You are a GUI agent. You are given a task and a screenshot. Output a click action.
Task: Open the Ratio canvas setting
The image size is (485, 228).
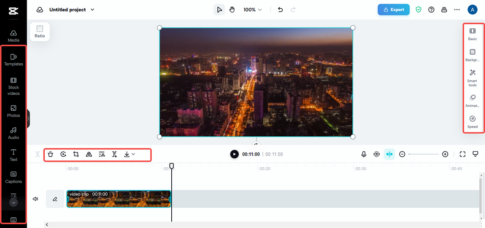(x=40, y=31)
